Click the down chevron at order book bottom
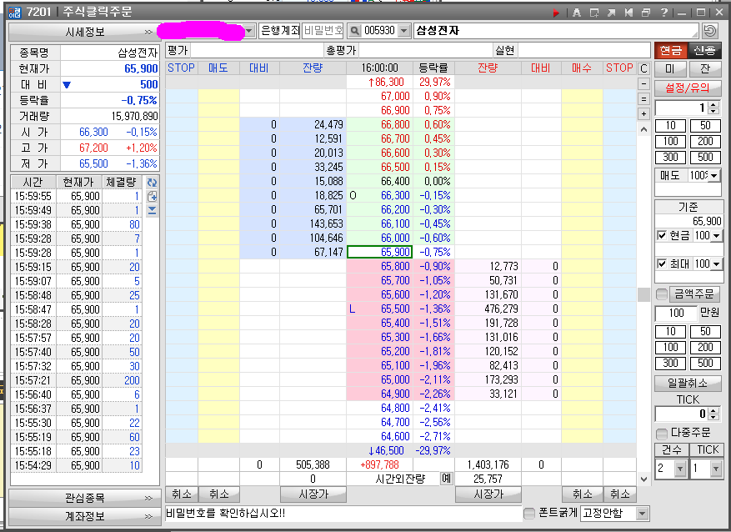The width and height of the screenshot is (731, 532). [643, 479]
